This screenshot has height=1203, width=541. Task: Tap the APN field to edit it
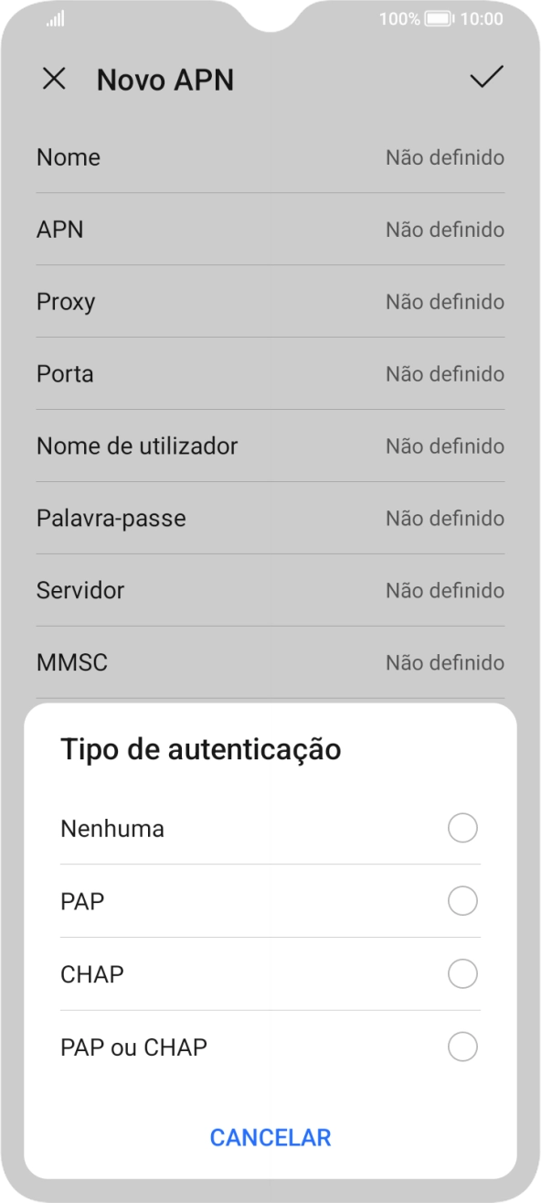pyautogui.click(x=270, y=230)
